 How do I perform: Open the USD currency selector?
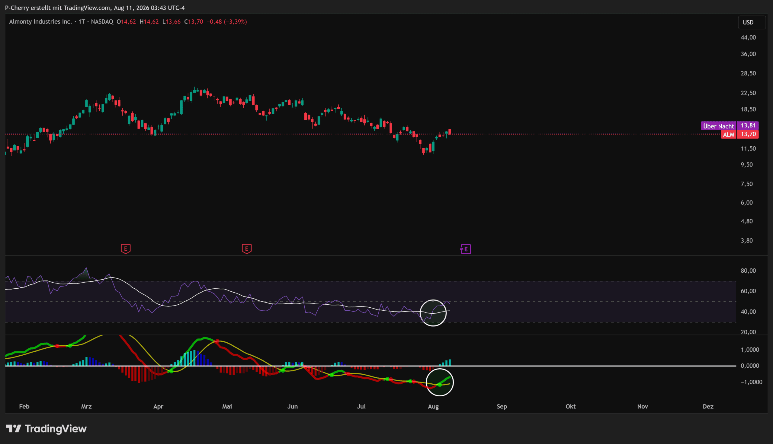[752, 22]
